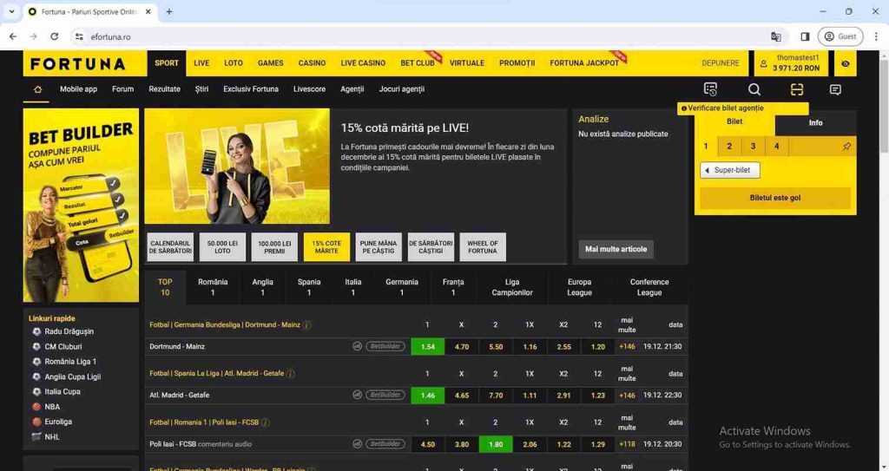Open the NBA quick link
Screen dimensions: 889x471
pyautogui.click(x=52, y=407)
